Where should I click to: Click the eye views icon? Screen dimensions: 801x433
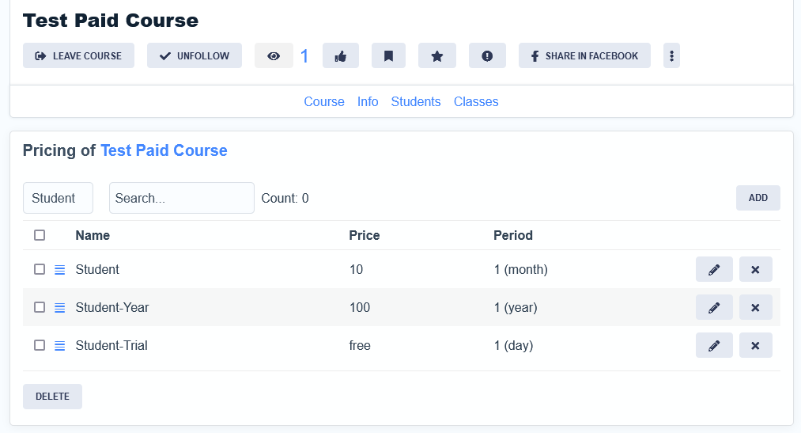pyautogui.click(x=274, y=56)
